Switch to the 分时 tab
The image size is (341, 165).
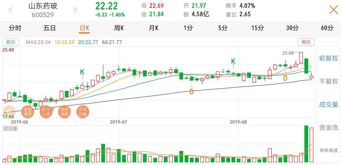pyautogui.click(x=15, y=28)
